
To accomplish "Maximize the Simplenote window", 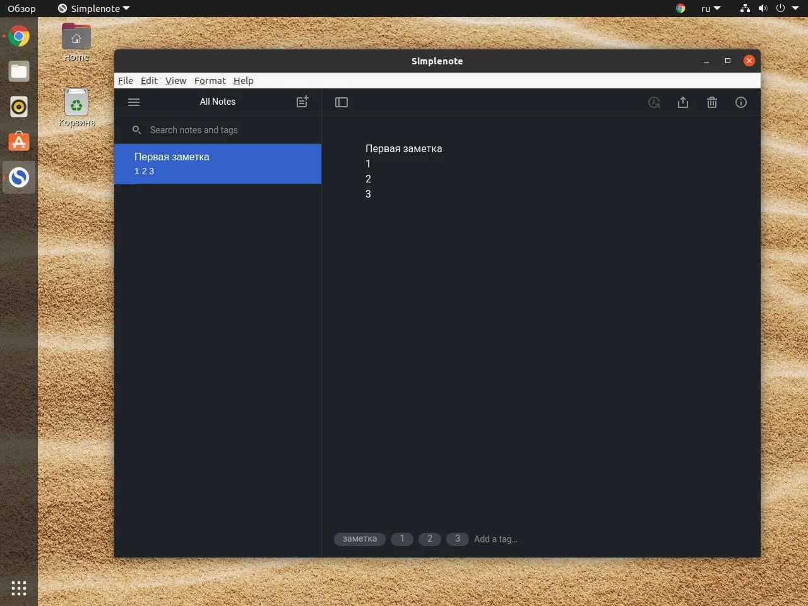I will pos(728,61).
